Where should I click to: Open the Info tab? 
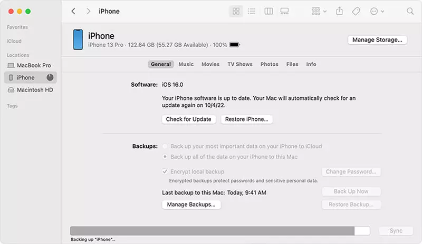(x=311, y=64)
